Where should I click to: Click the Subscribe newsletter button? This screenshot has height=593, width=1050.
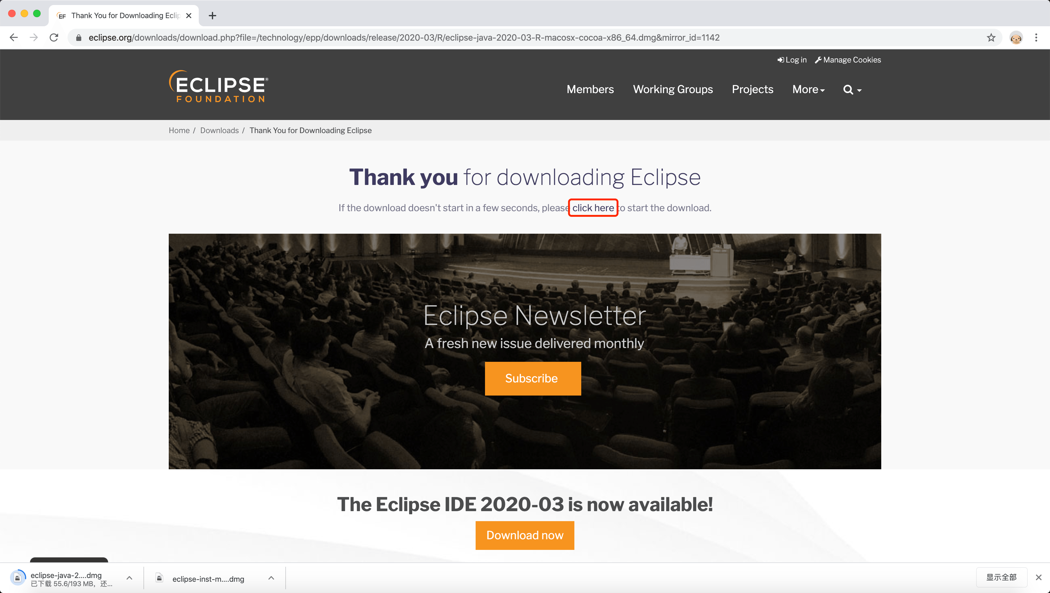533,378
